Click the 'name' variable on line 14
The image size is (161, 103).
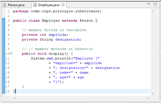point(84,73)
